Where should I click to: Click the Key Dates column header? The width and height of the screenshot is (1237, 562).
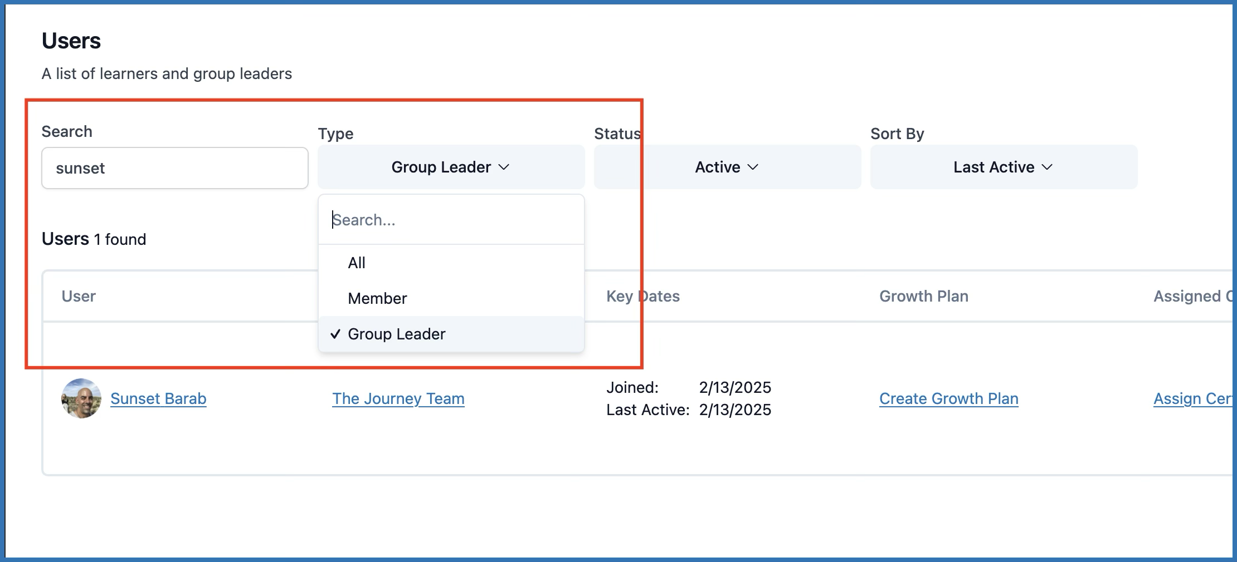click(x=642, y=296)
